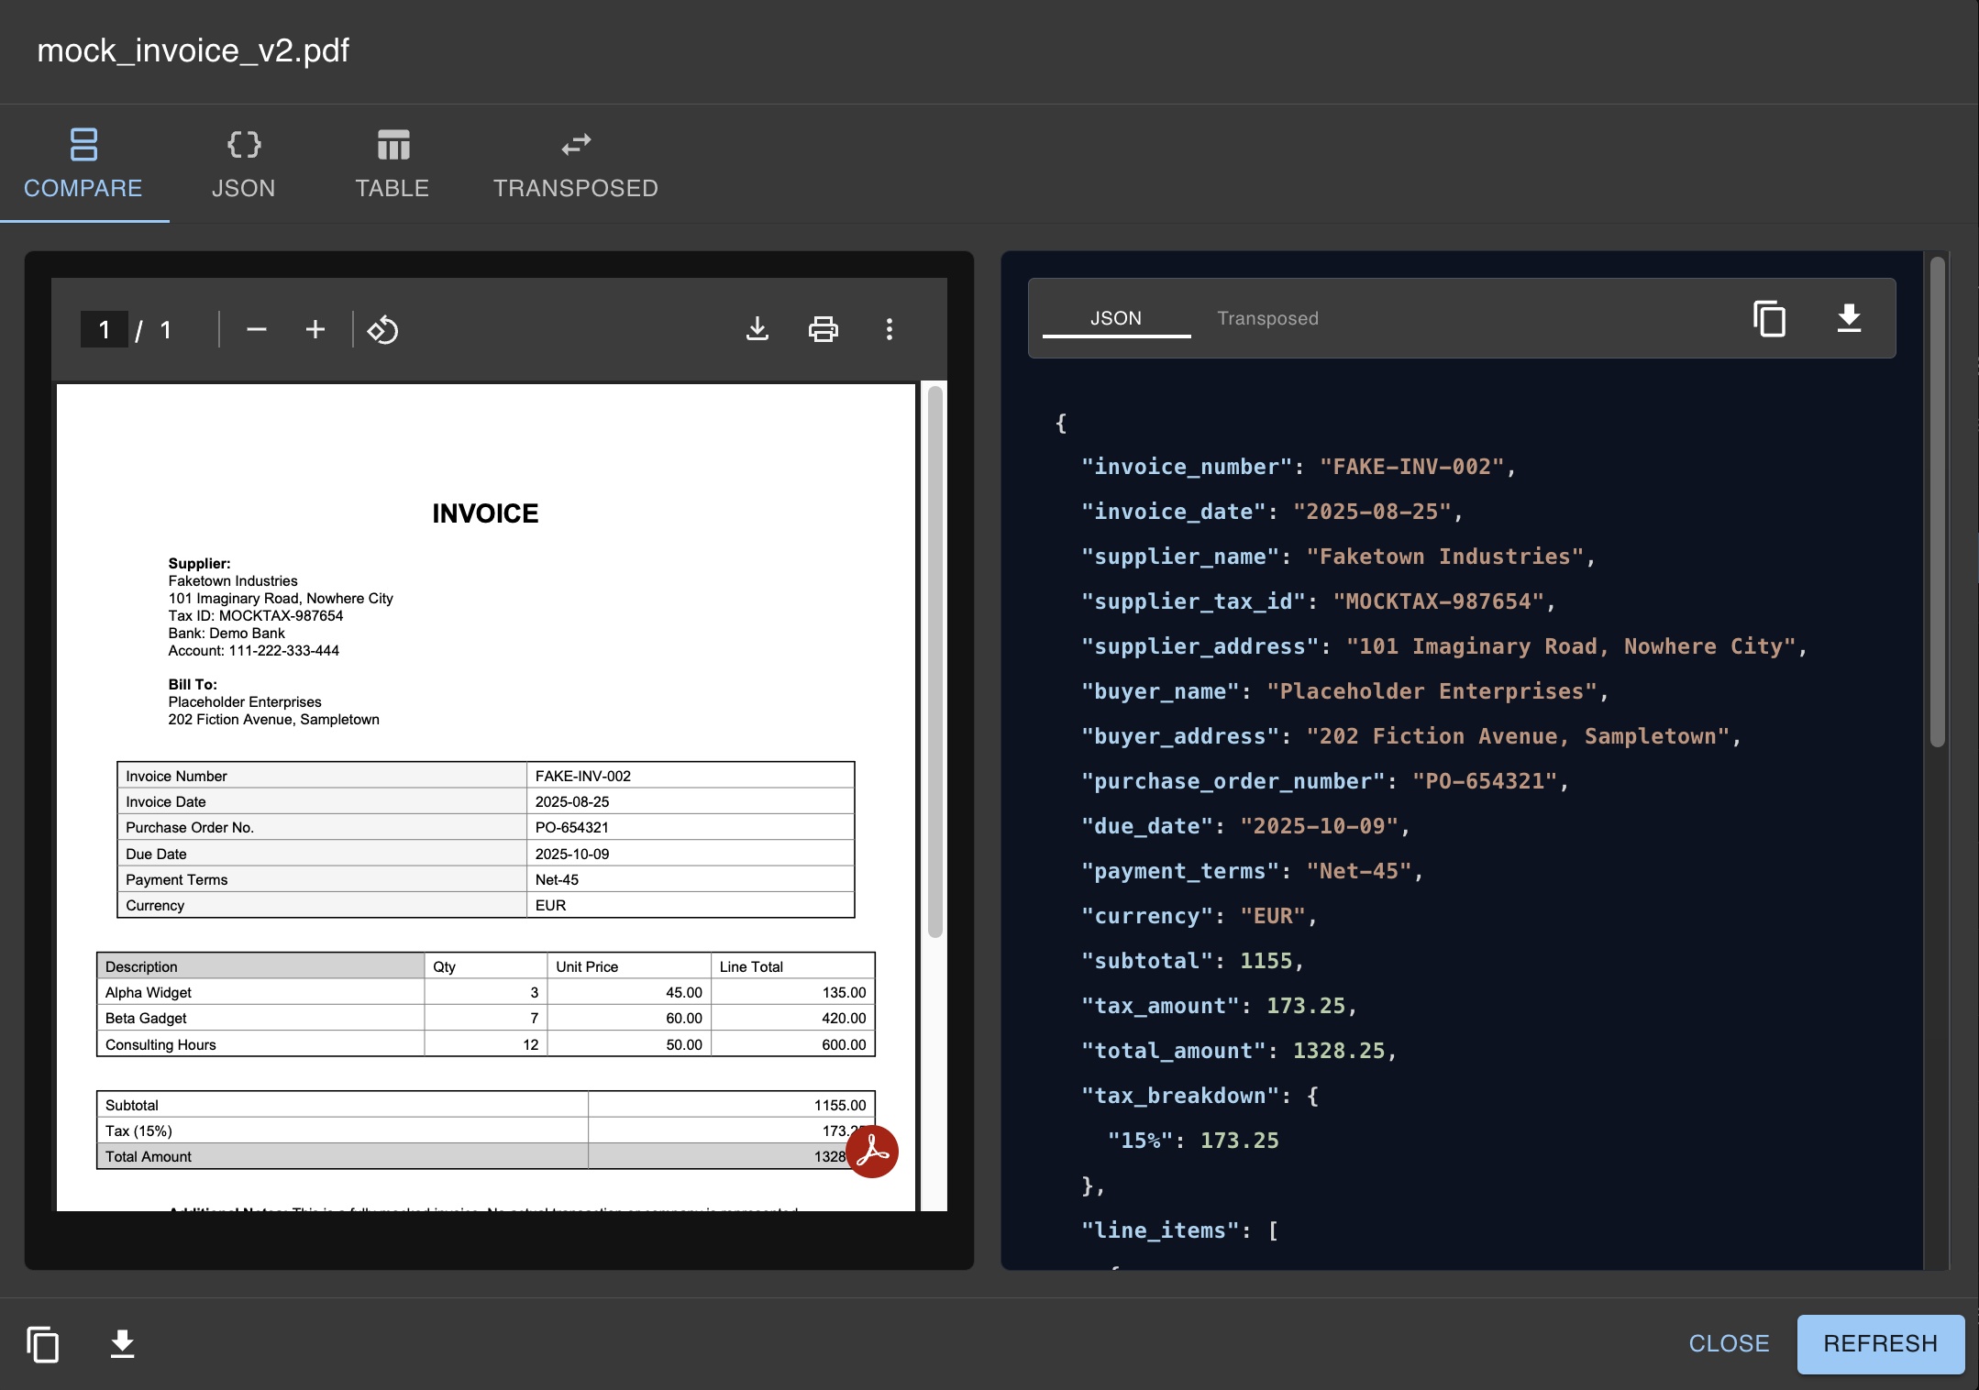
Task: Click the "Unit Price" column header in PDF
Action: [x=629, y=966]
